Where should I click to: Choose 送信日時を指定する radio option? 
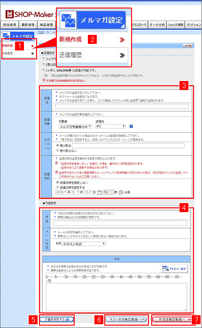[58, 187]
